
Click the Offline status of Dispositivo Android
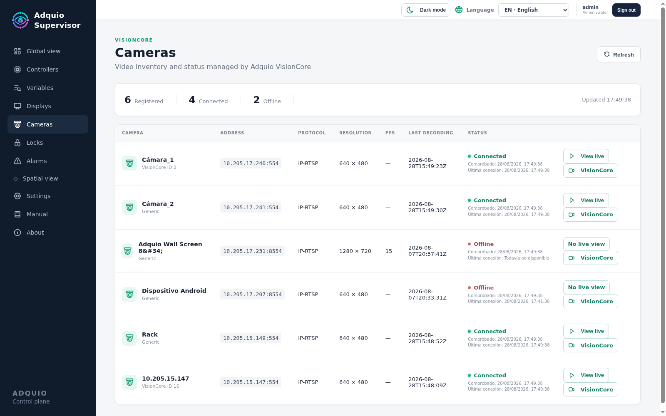[x=481, y=288]
